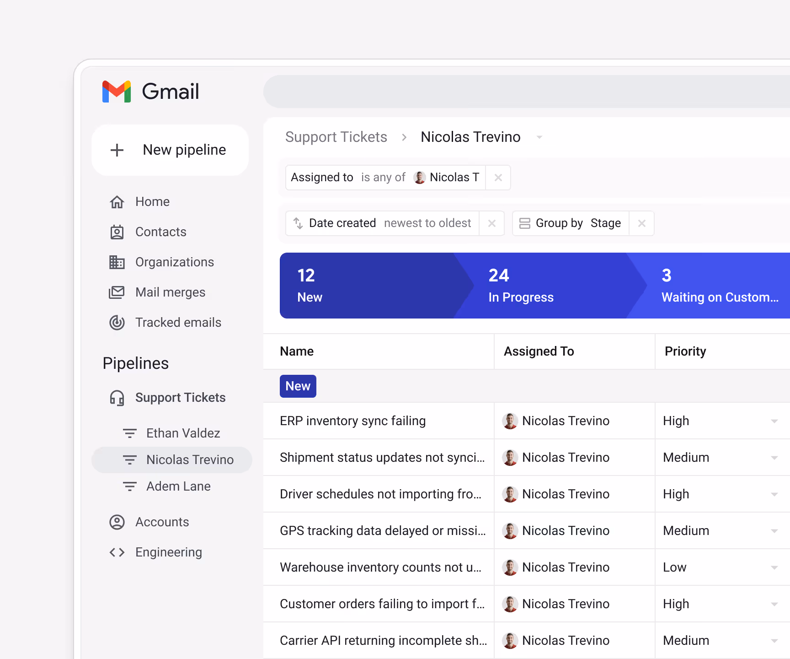Screen dimensions: 790x659
Task: Open priority dropdown for GPS tracking data row
Action: (x=774, y=531)
